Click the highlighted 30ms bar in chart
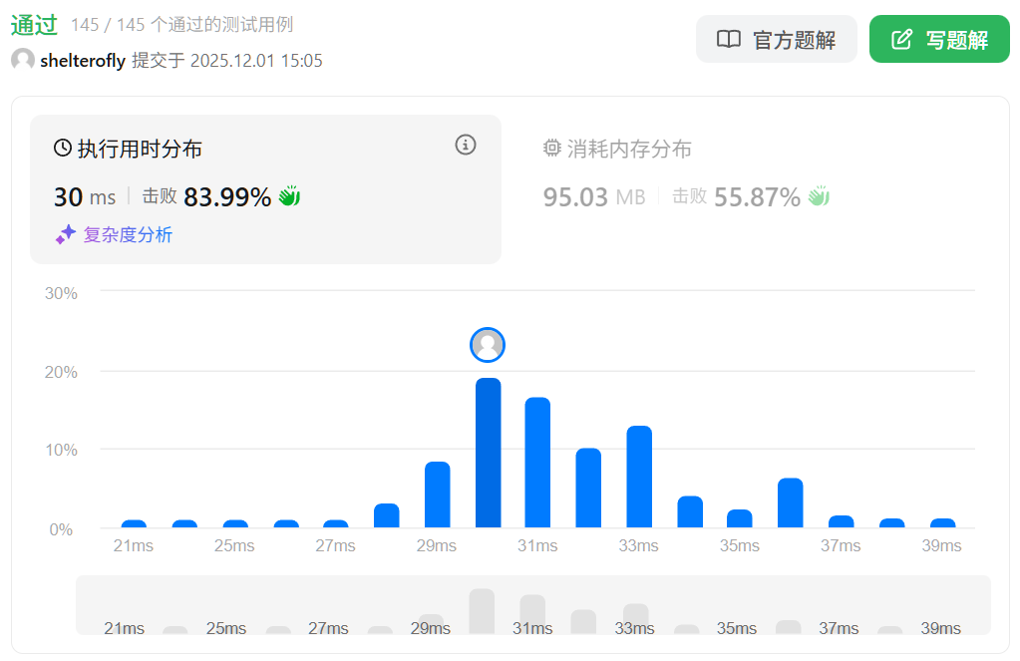1020x661 pixels. 488,454
